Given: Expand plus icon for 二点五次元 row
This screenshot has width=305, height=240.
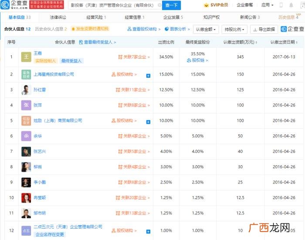Looking at the screenshot, I should tap(148, 232).
